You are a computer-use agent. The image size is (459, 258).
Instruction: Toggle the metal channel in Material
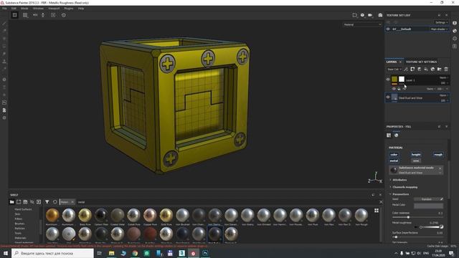(x=394, y=161)
